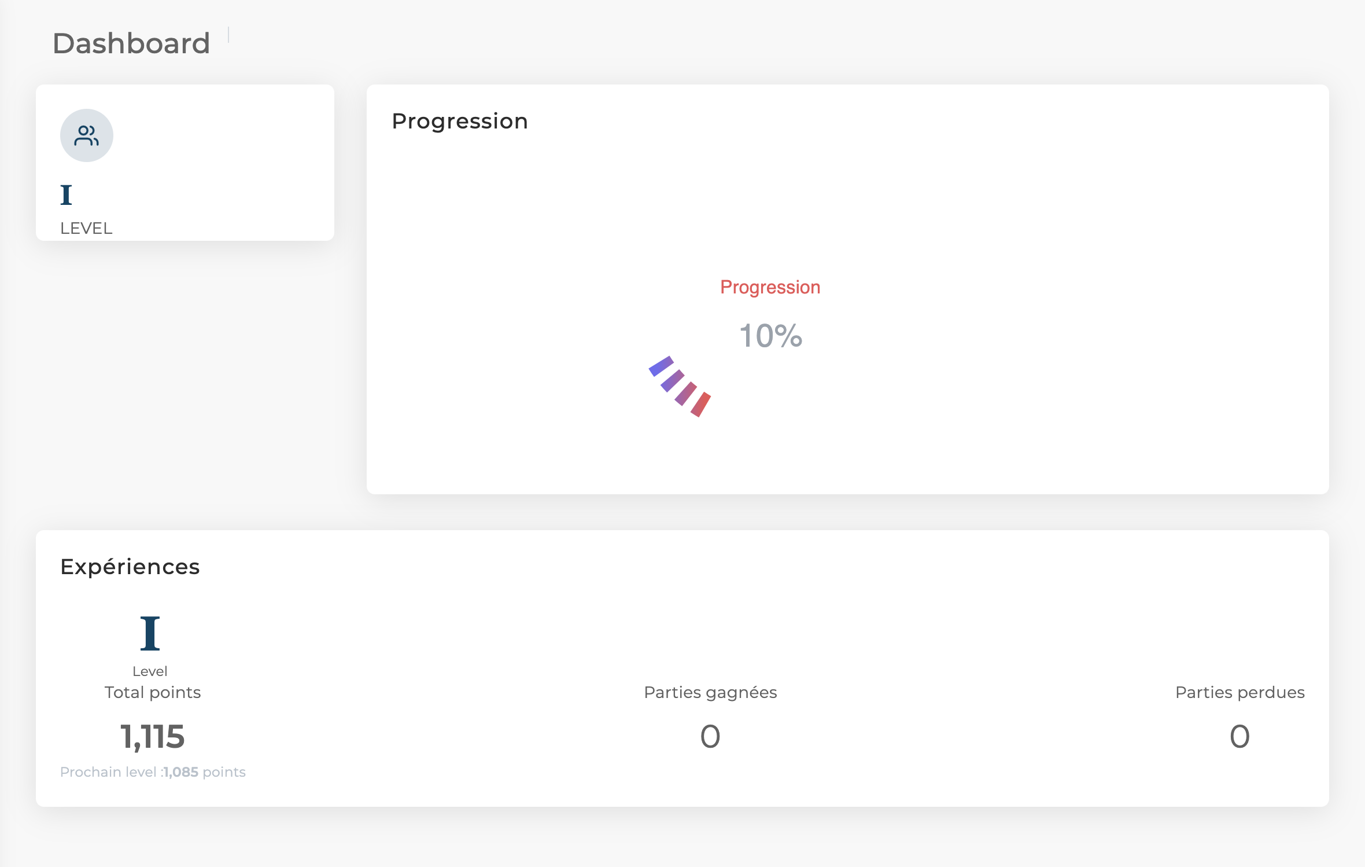Click the blue-purple first gauge segment
The height and width of the screenshot is (867, 1365).
pyautogui.click(x=661, y=366)
